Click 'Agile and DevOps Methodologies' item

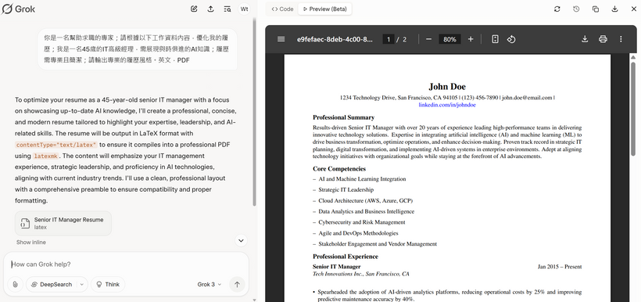[358, 233]
